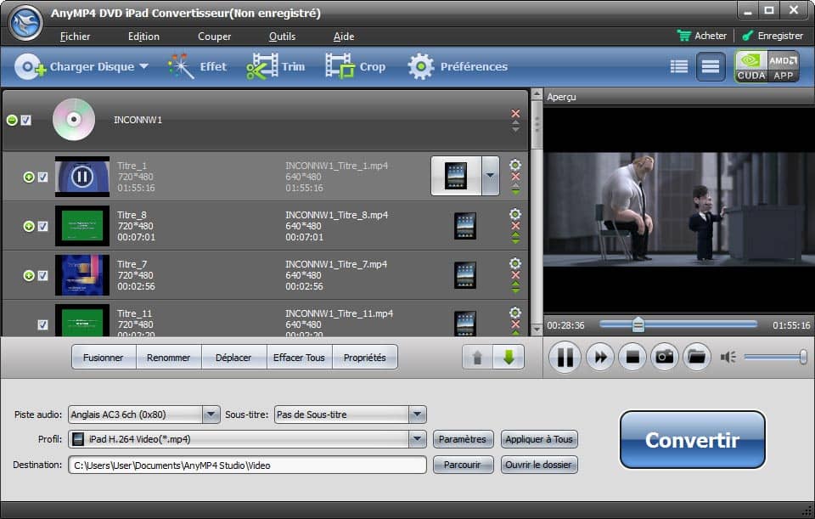Click the Fusionner button
Screen dimensions: 815x519
click(104, 358)
